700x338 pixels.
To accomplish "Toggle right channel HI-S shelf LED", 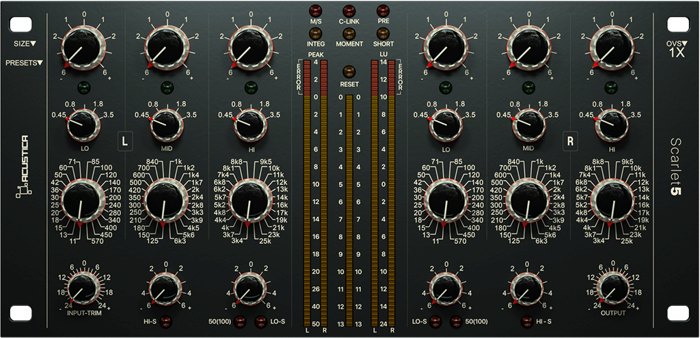I will [528, 321].
